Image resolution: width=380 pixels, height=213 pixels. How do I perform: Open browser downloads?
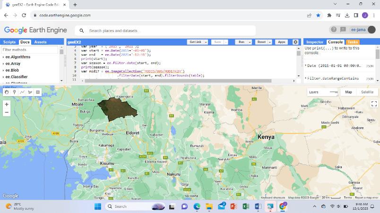click(x=347, y=15)
